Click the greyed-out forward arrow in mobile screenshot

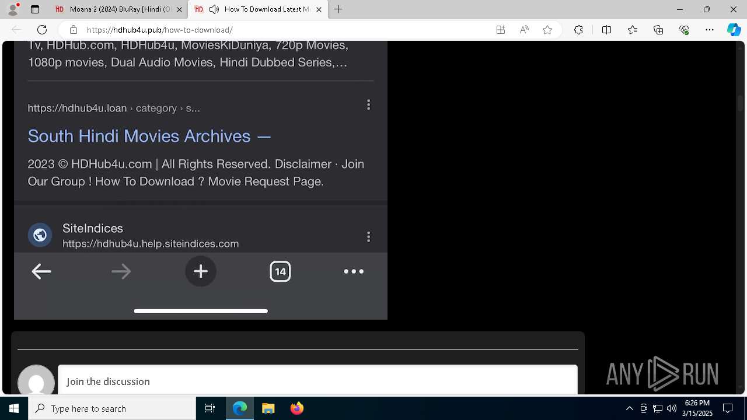point(121,271)
